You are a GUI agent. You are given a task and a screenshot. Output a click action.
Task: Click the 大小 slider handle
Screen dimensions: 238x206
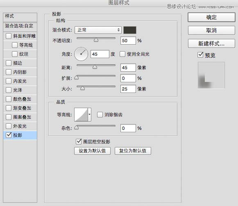point(82,88)
